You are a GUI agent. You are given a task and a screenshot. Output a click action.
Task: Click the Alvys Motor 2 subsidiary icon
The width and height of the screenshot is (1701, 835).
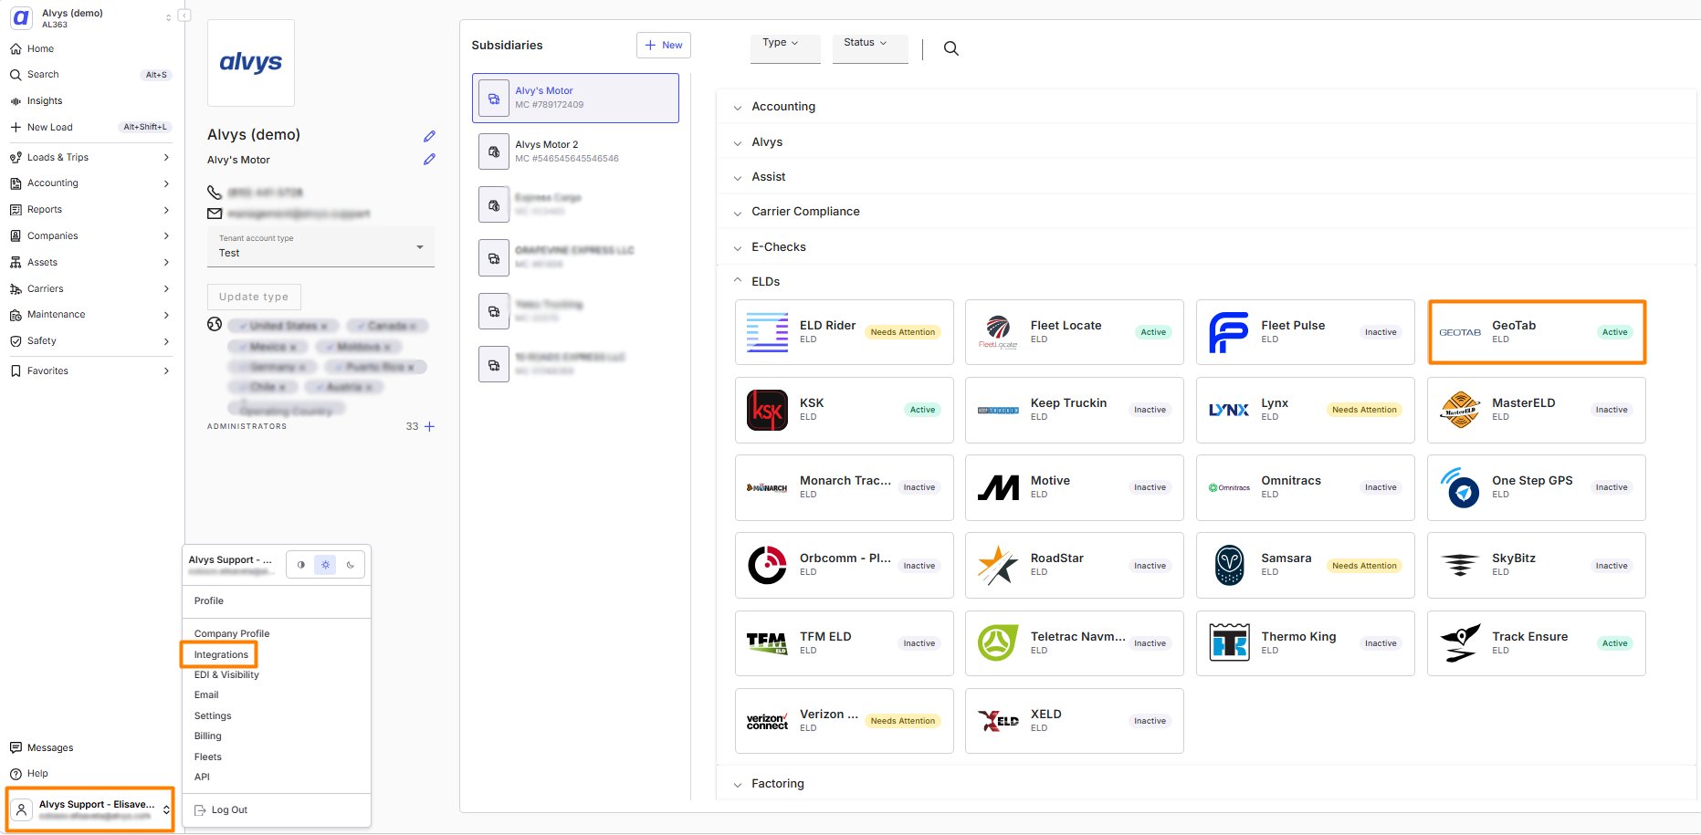click(494, 151)
